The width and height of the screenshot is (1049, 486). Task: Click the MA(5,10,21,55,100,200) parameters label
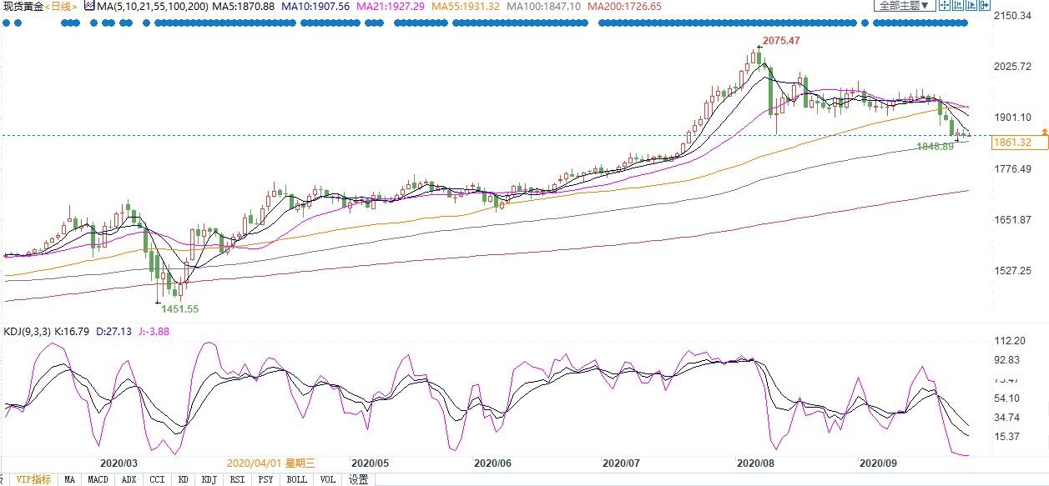(x=154, y=6)
